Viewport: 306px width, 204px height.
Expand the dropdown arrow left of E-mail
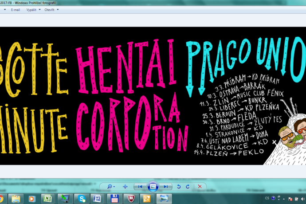pyautogui.click(x=5, y=10)
